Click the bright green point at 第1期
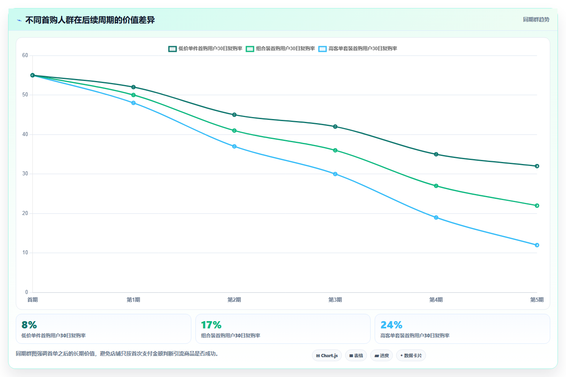Image resolution: width=566 pixels, height=377 pixels. tap(134, 95)
